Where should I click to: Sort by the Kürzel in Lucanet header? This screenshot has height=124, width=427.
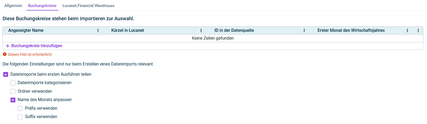pyautogui.click(x=128, y=30)
